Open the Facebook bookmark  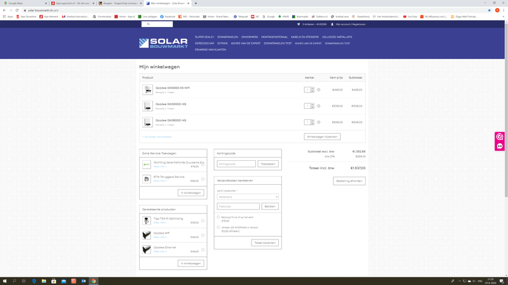168,16
